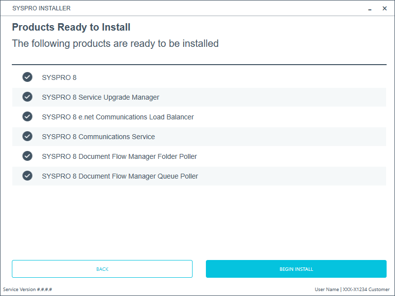Select the SYSPRO 8 product row label
This screenshot has height=296, width=395.
click(x=59, y=77)
